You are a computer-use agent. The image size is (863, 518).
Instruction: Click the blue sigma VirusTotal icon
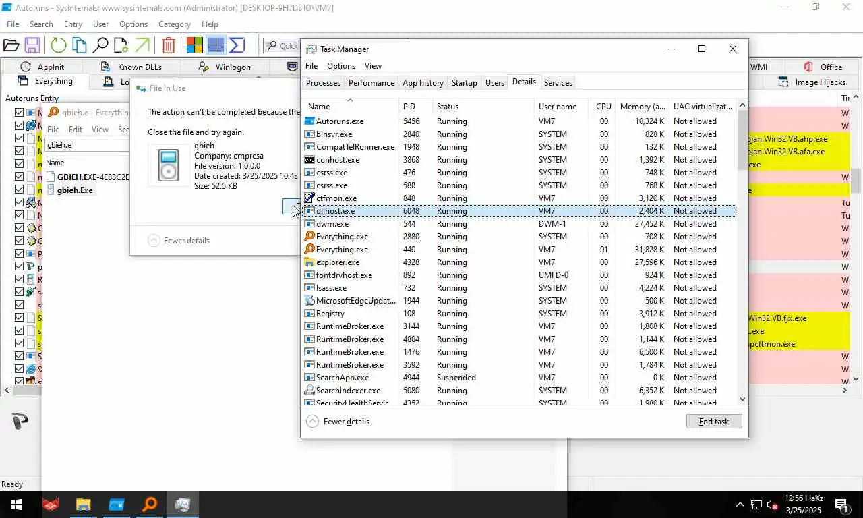(x=237, y=45)
